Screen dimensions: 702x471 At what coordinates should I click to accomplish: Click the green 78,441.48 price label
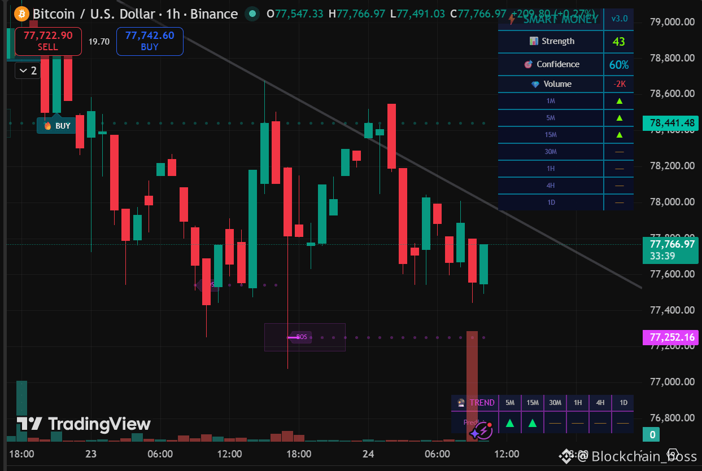coord(672,123)
